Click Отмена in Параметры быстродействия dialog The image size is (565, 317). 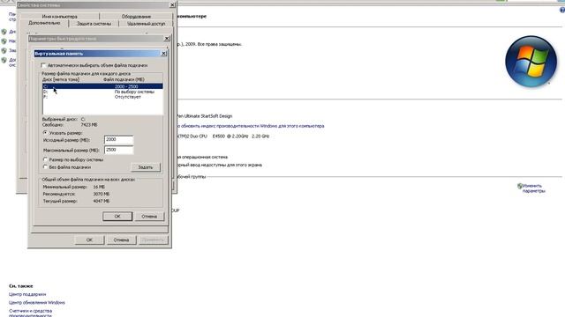click(x=121, y=240)
